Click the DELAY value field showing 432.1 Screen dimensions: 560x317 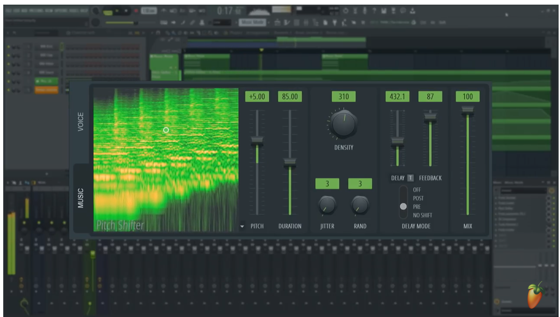click(x=397, y=97)
